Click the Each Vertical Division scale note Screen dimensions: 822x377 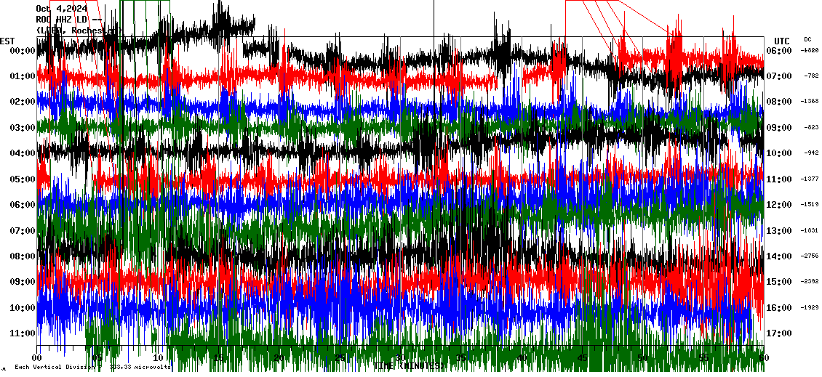92,368
